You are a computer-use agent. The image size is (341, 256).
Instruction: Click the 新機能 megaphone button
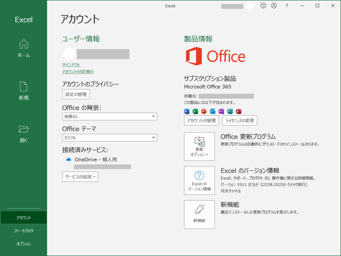click(x=199, y=214)
